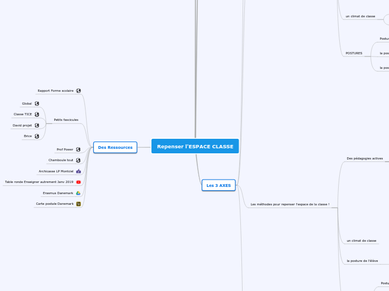Image resolution: width=389 pixels, height=291 pixels.
Task: Open globe link icon beside Prof Power
Action: 78,149
